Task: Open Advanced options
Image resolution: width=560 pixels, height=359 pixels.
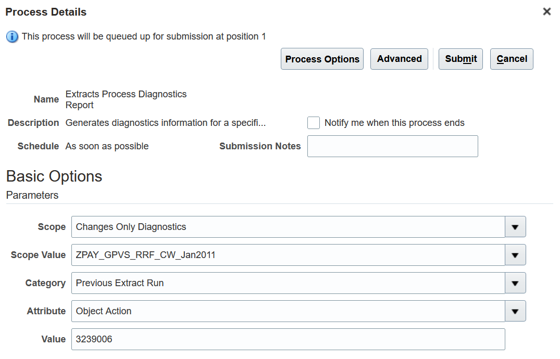Action: (x=399, y=59)
